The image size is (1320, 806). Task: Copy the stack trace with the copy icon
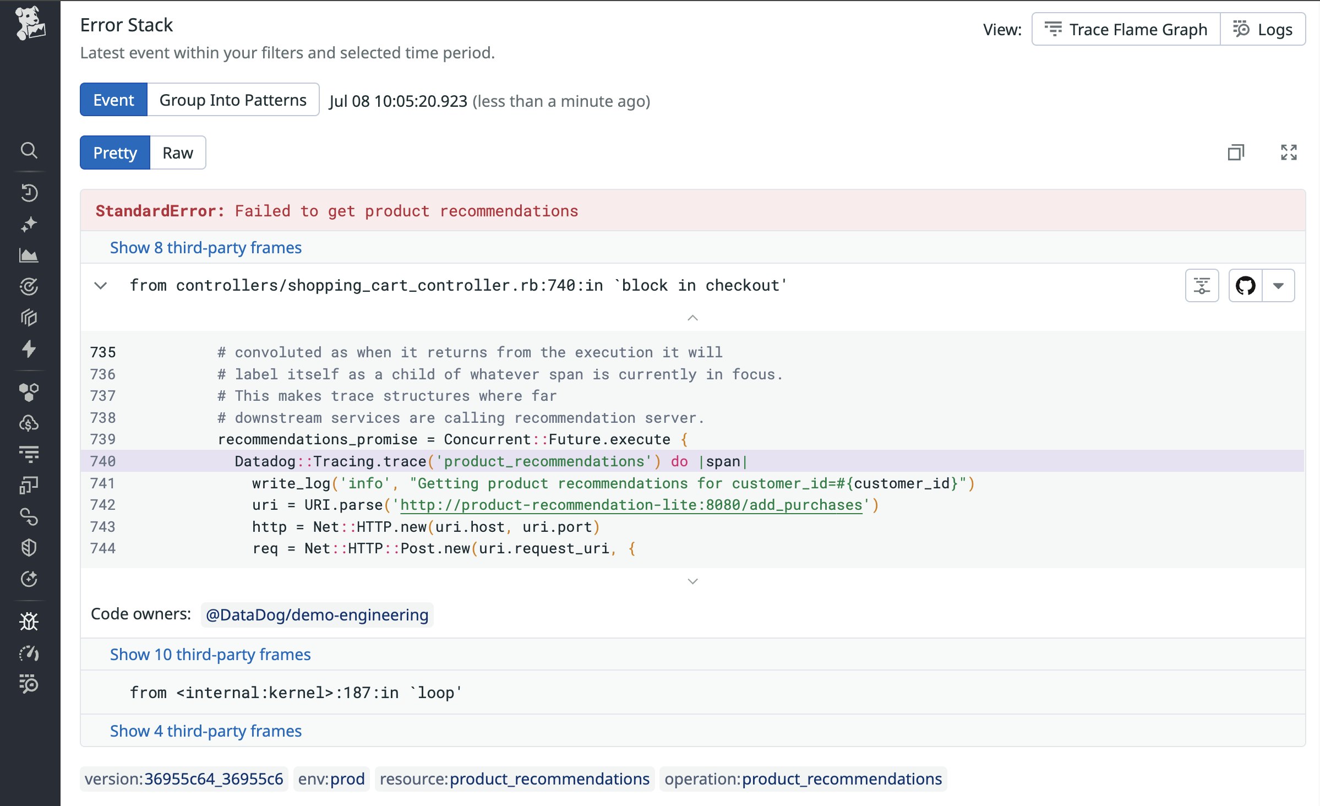coord(1236,153)
